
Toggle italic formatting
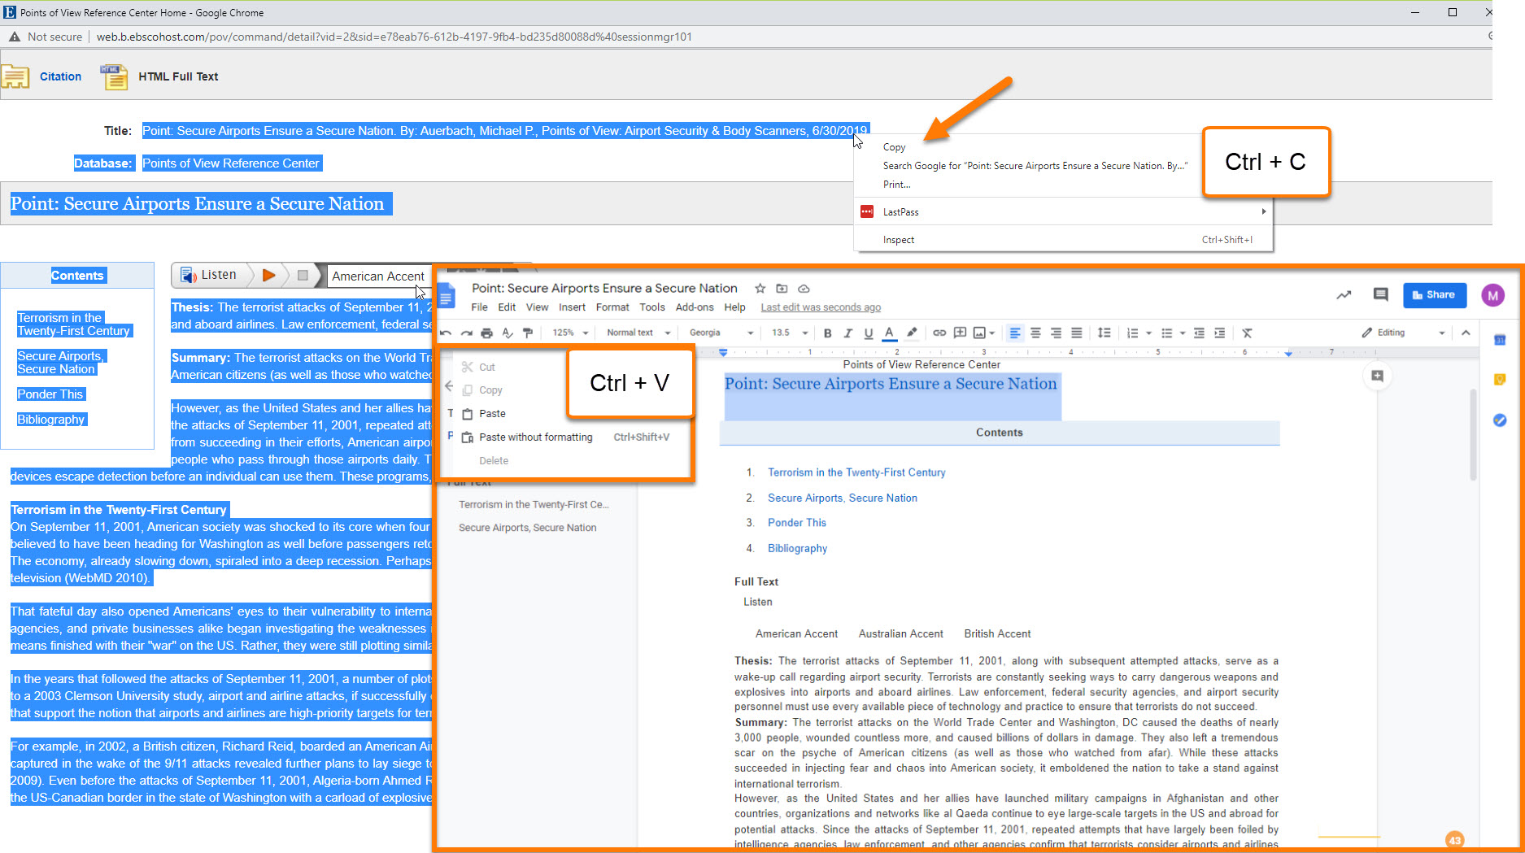tap(847, 333)
